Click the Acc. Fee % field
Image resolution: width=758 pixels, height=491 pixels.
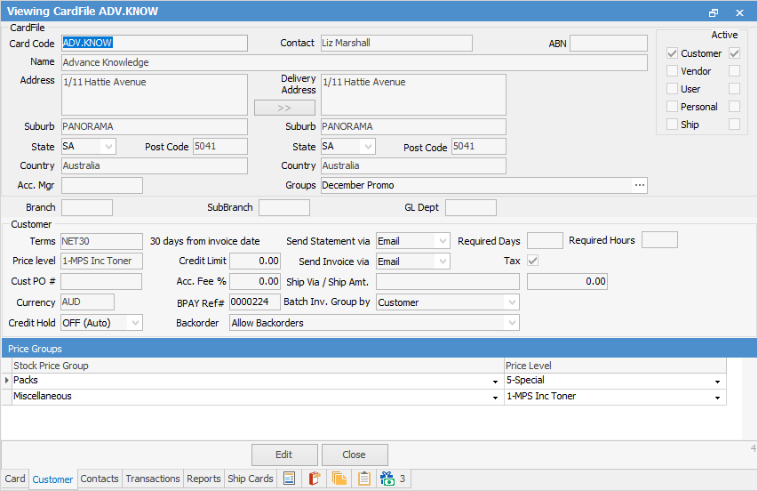coord(255,282)
